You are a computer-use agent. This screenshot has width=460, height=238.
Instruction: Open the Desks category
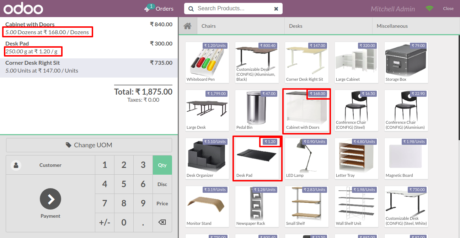pos(328,26)
